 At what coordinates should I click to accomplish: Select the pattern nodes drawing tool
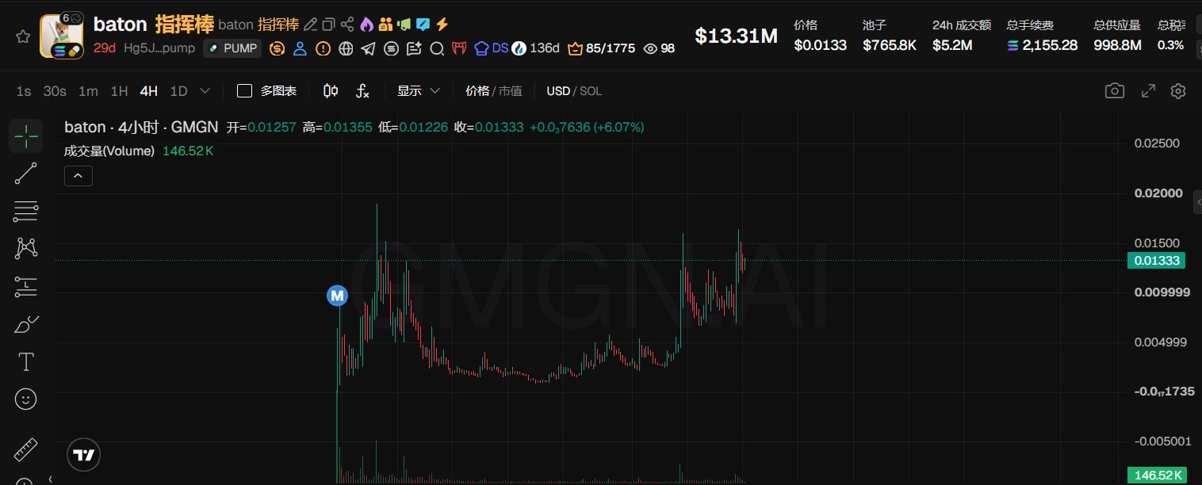click(26, 249)
